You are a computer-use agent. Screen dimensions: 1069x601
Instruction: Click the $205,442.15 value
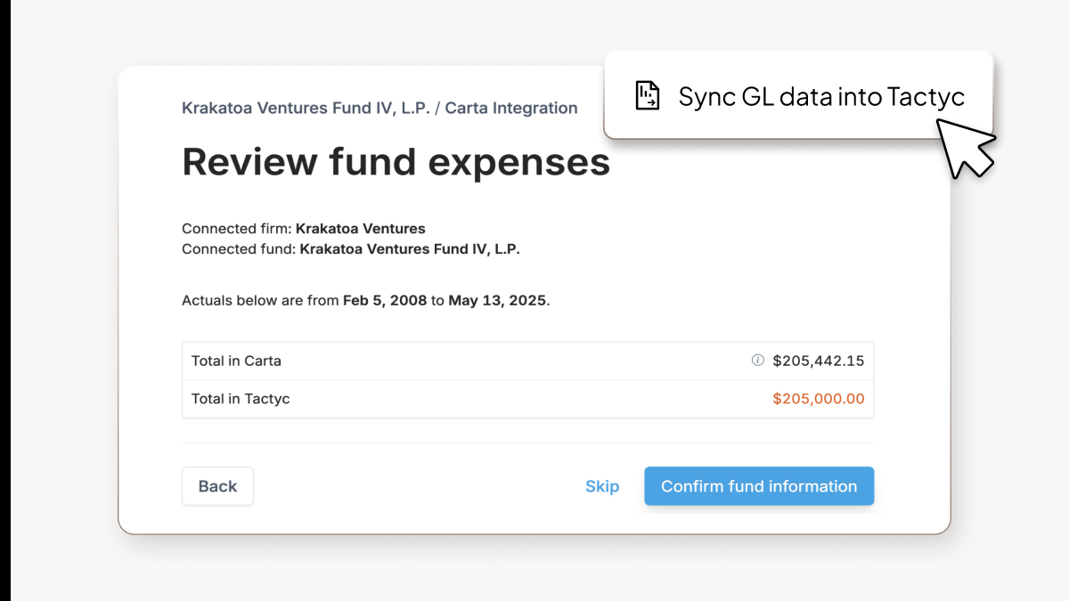[x=819, y=361]
